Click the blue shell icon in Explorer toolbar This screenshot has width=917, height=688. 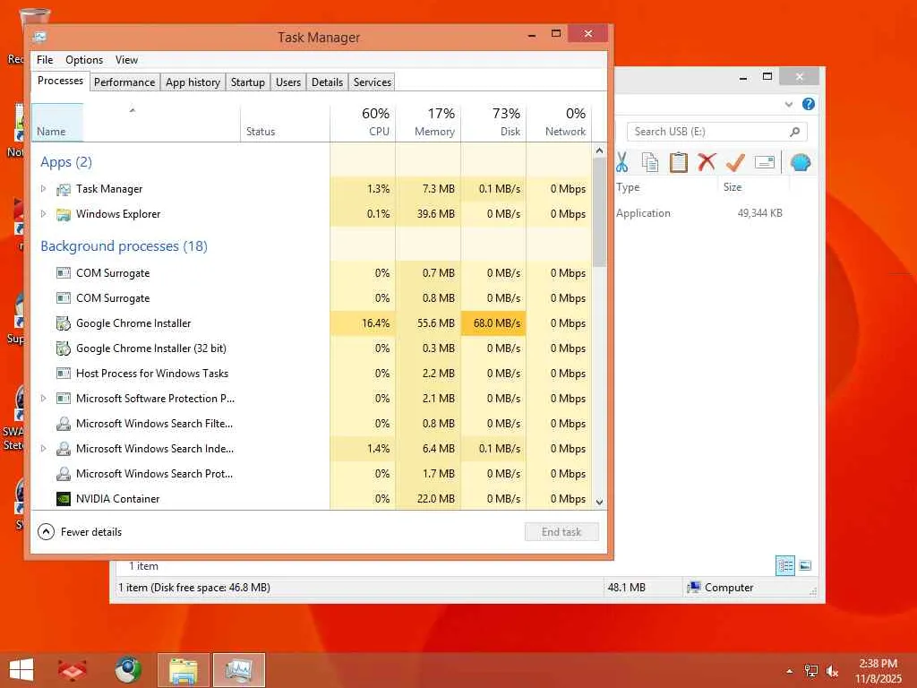(800, 163)
